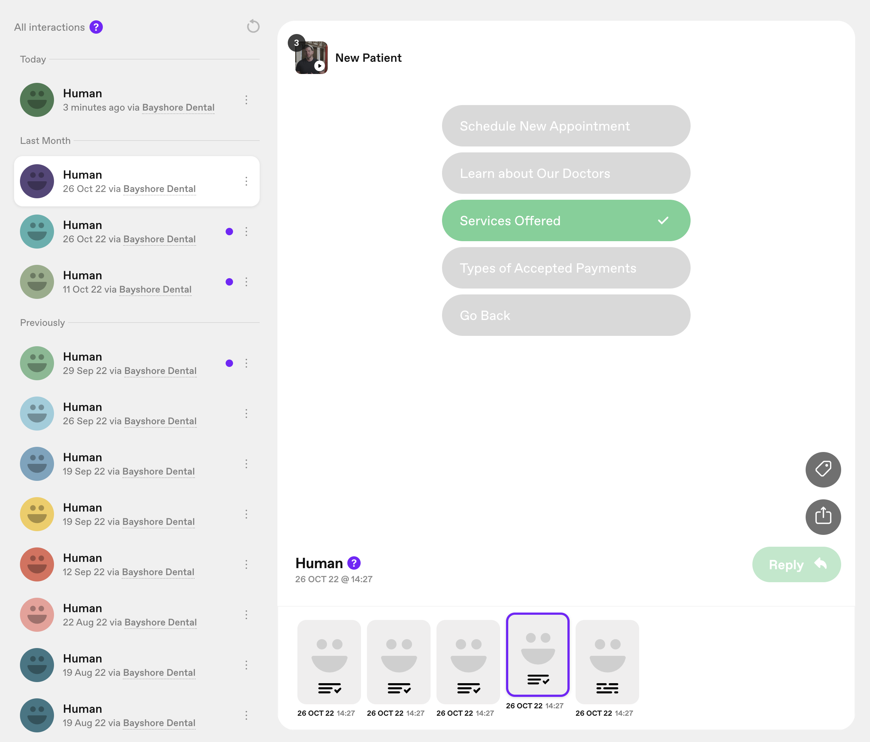This screenshot has height=742, width=870.
Task: Click the unread dot on 11 Oct 22 entry
Action: click(x=229, y=282)
